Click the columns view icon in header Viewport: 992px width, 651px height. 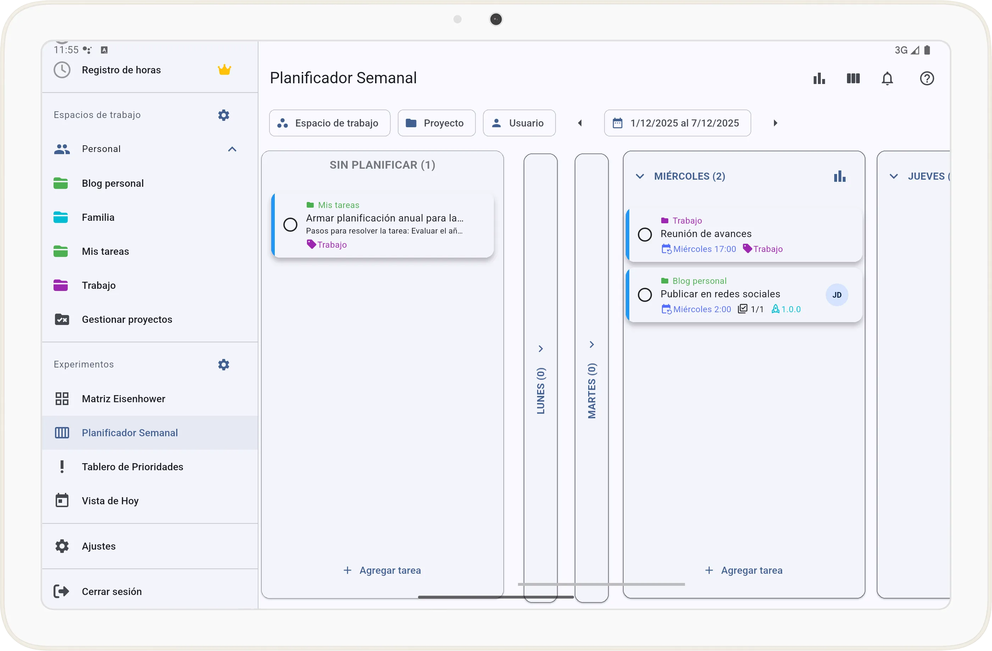tap(853, 78)
